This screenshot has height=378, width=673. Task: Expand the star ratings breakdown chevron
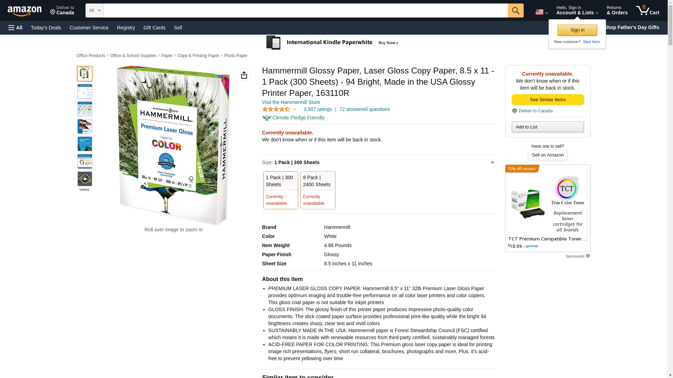tap(294, 109)
